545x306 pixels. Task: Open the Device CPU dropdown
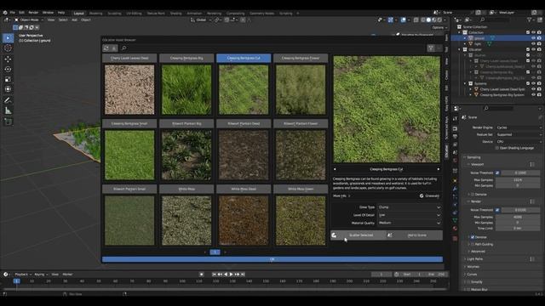(519, 142)
